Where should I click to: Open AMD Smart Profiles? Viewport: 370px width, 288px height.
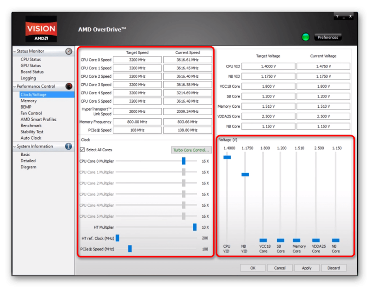point(38,119)
